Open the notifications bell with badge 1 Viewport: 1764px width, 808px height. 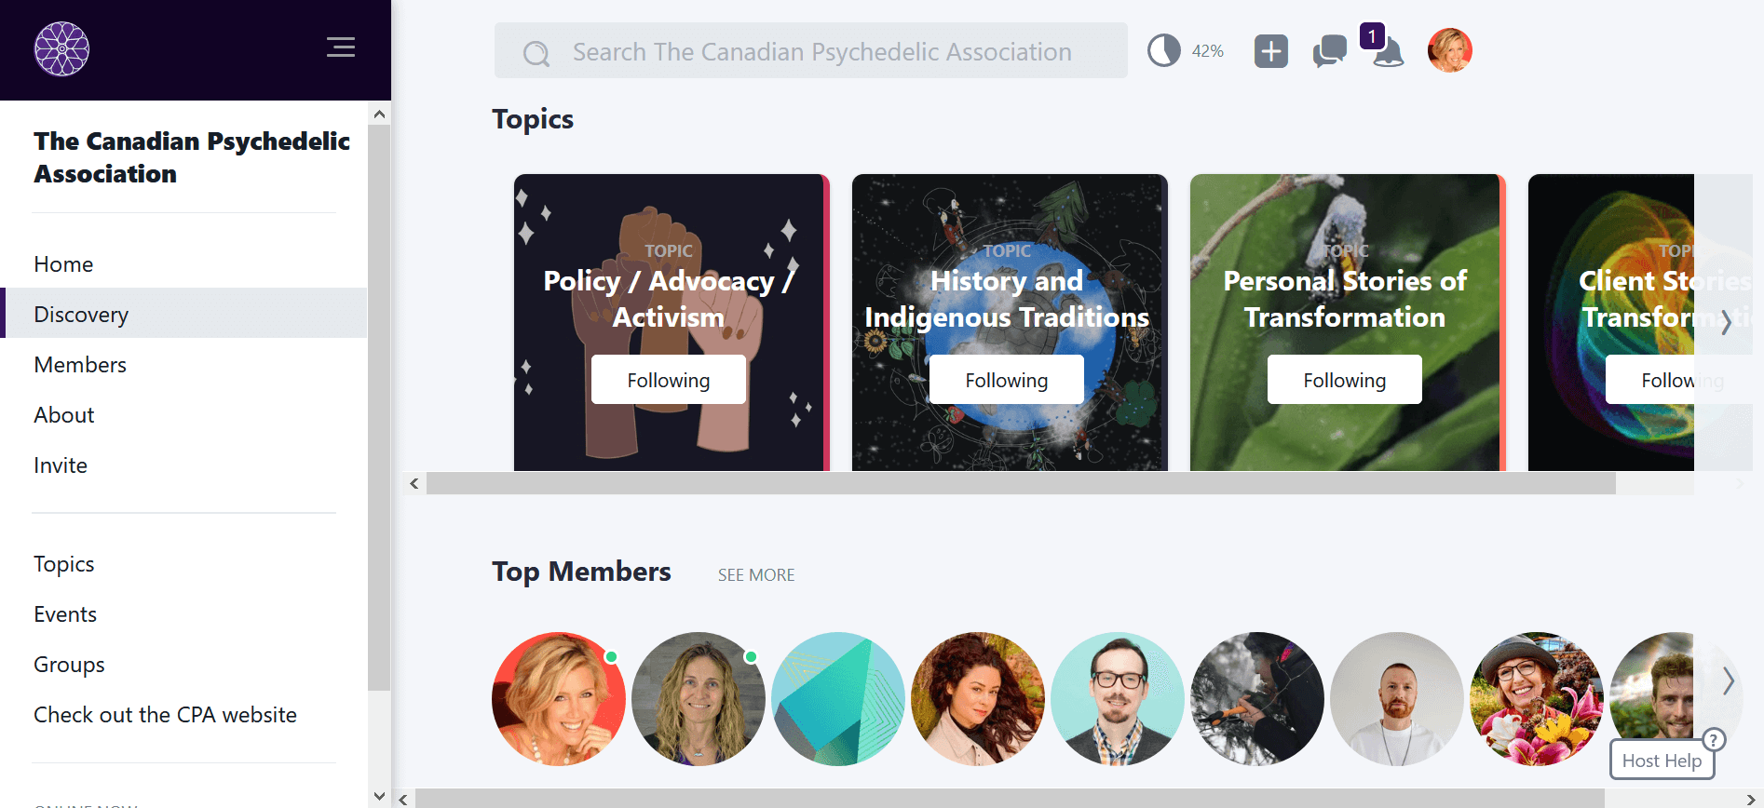[1388, 51]
